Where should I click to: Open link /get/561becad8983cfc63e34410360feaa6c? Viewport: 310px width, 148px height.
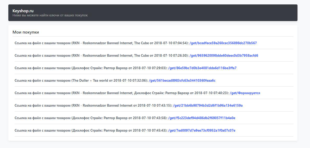click(x=182, y=81)
